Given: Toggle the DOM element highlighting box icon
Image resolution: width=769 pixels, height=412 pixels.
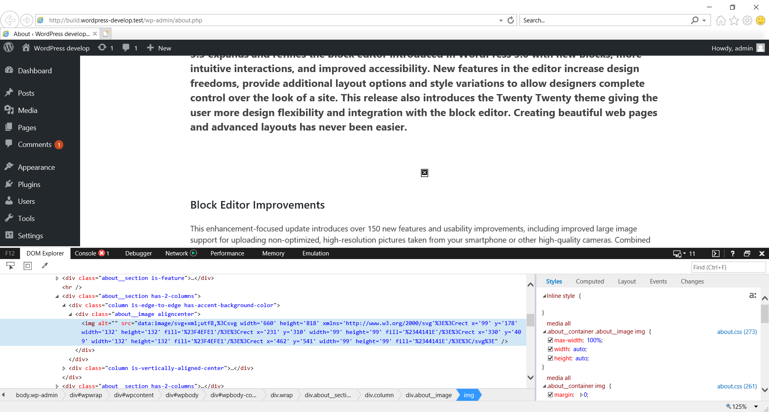Looking at the screenshot, I should click(x=28, y=265).
